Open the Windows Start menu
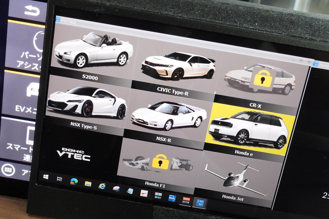 [x=46, y=177]
